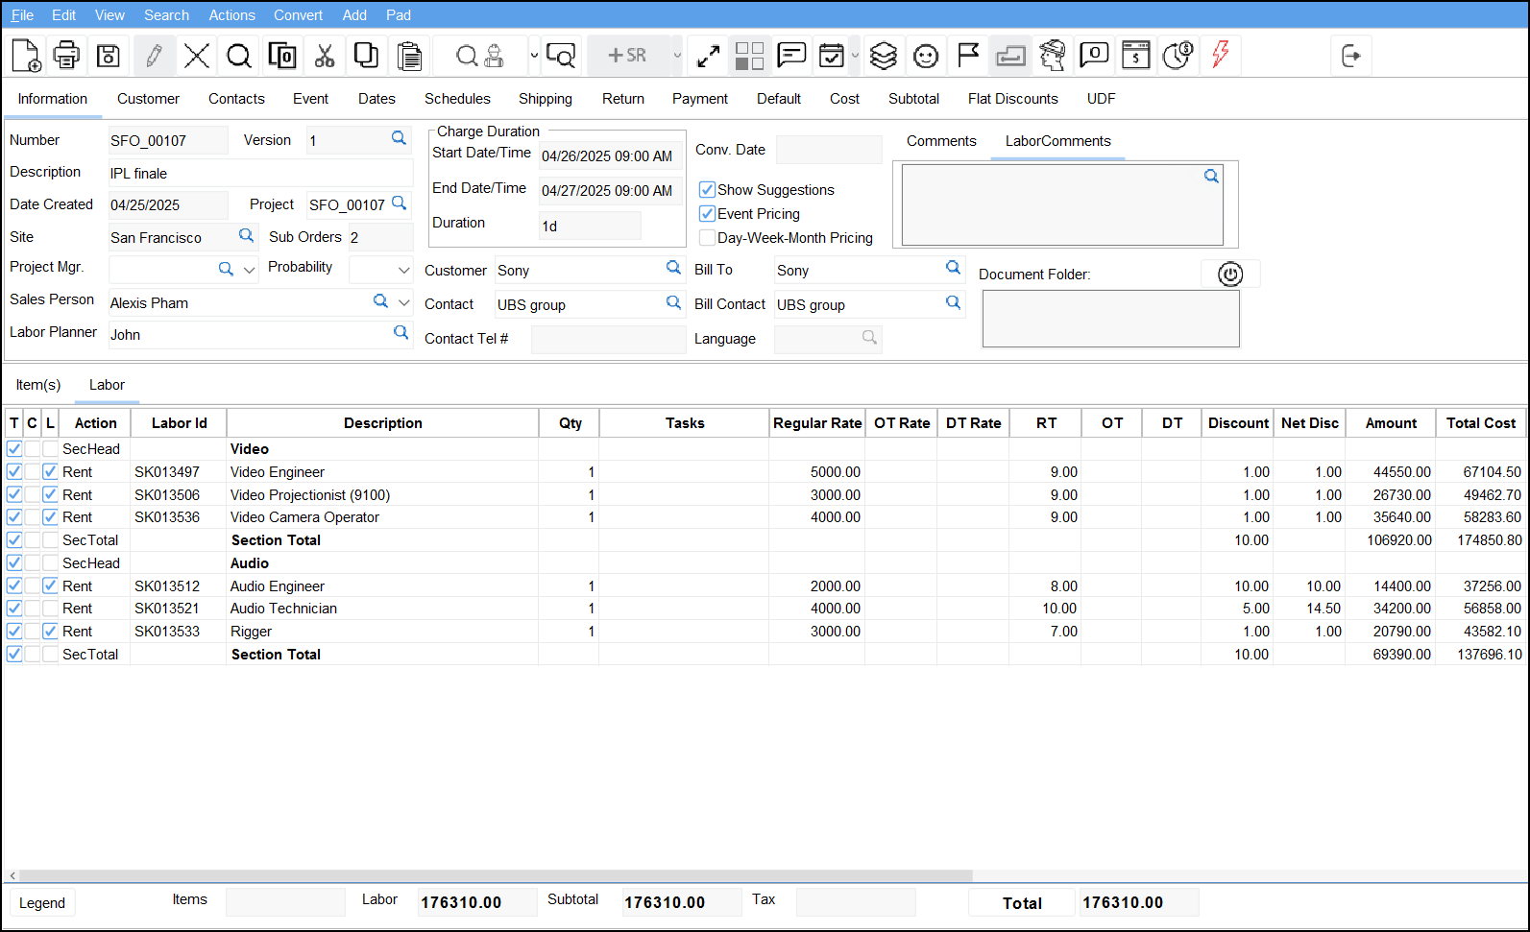The width and height of the screenshot is (1530, 932).
Task: Click the clipboard paste icon
Action: point(409,56)
